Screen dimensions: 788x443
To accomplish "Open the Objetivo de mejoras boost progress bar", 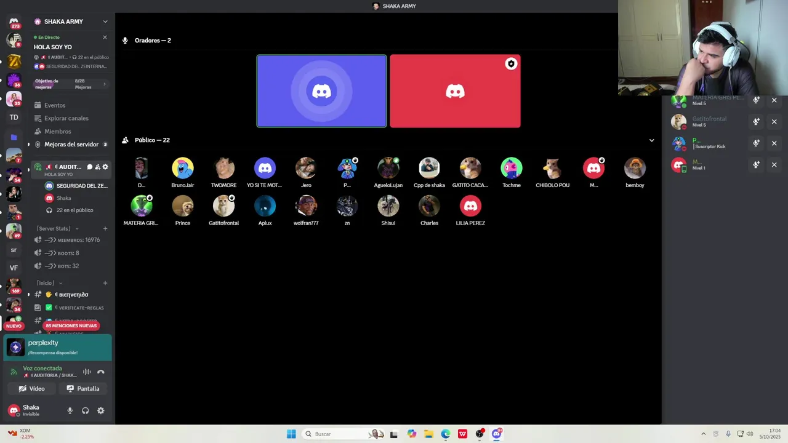I will click(71, 84).
